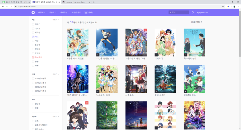Open a new browser tab with the plus icon
The height and width of the screenshot is (130, 241).
(x=94, y=2)
